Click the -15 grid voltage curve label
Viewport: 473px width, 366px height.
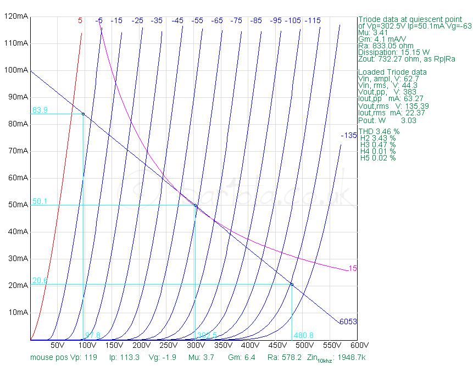click(x=116, y=20)
